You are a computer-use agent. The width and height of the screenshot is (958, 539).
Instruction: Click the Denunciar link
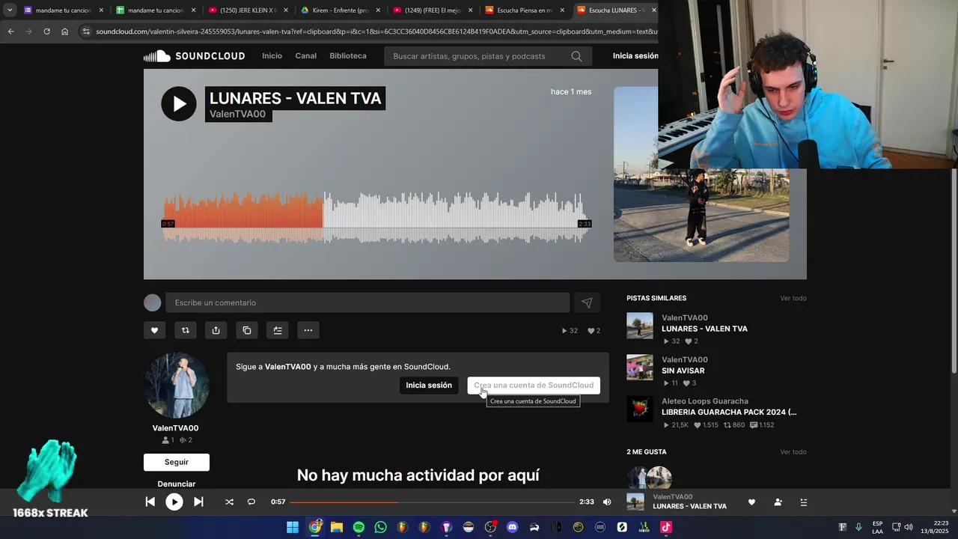coord(177,484)
